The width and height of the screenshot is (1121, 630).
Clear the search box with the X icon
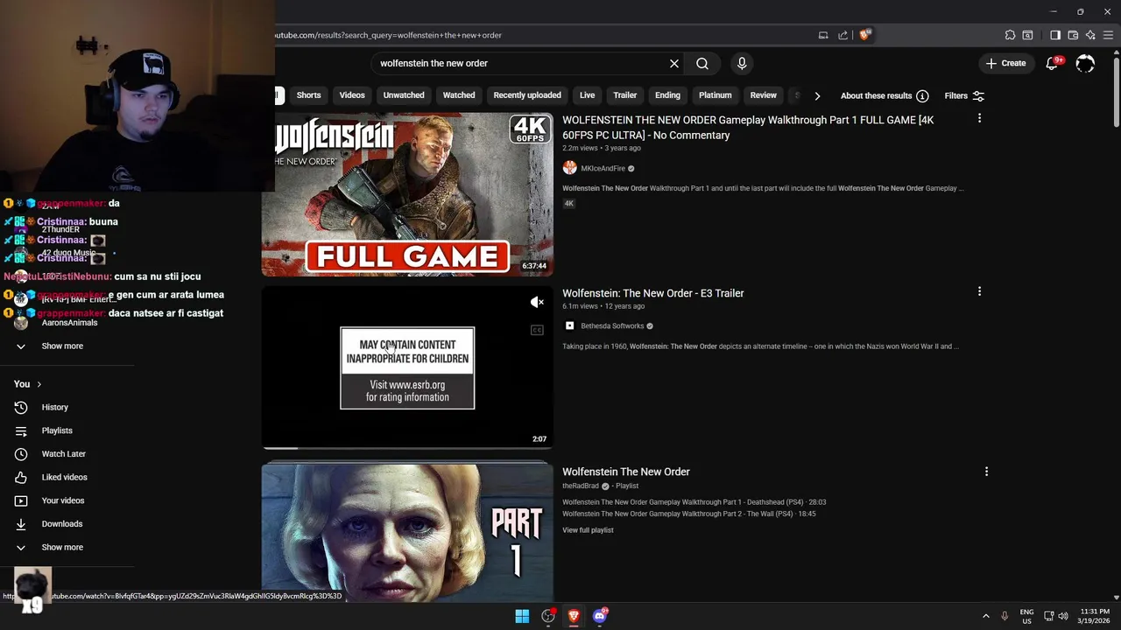674,63
